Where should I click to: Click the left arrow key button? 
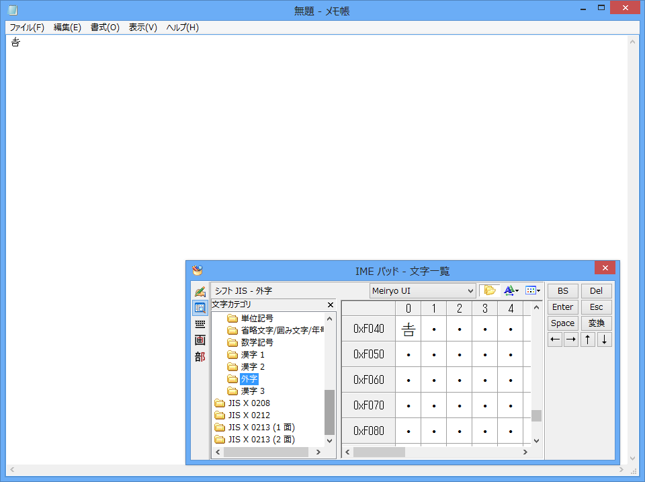[x=555, y=339]
